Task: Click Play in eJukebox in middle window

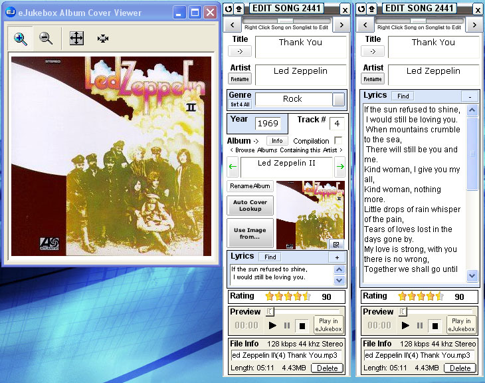Action: (328, 325)
